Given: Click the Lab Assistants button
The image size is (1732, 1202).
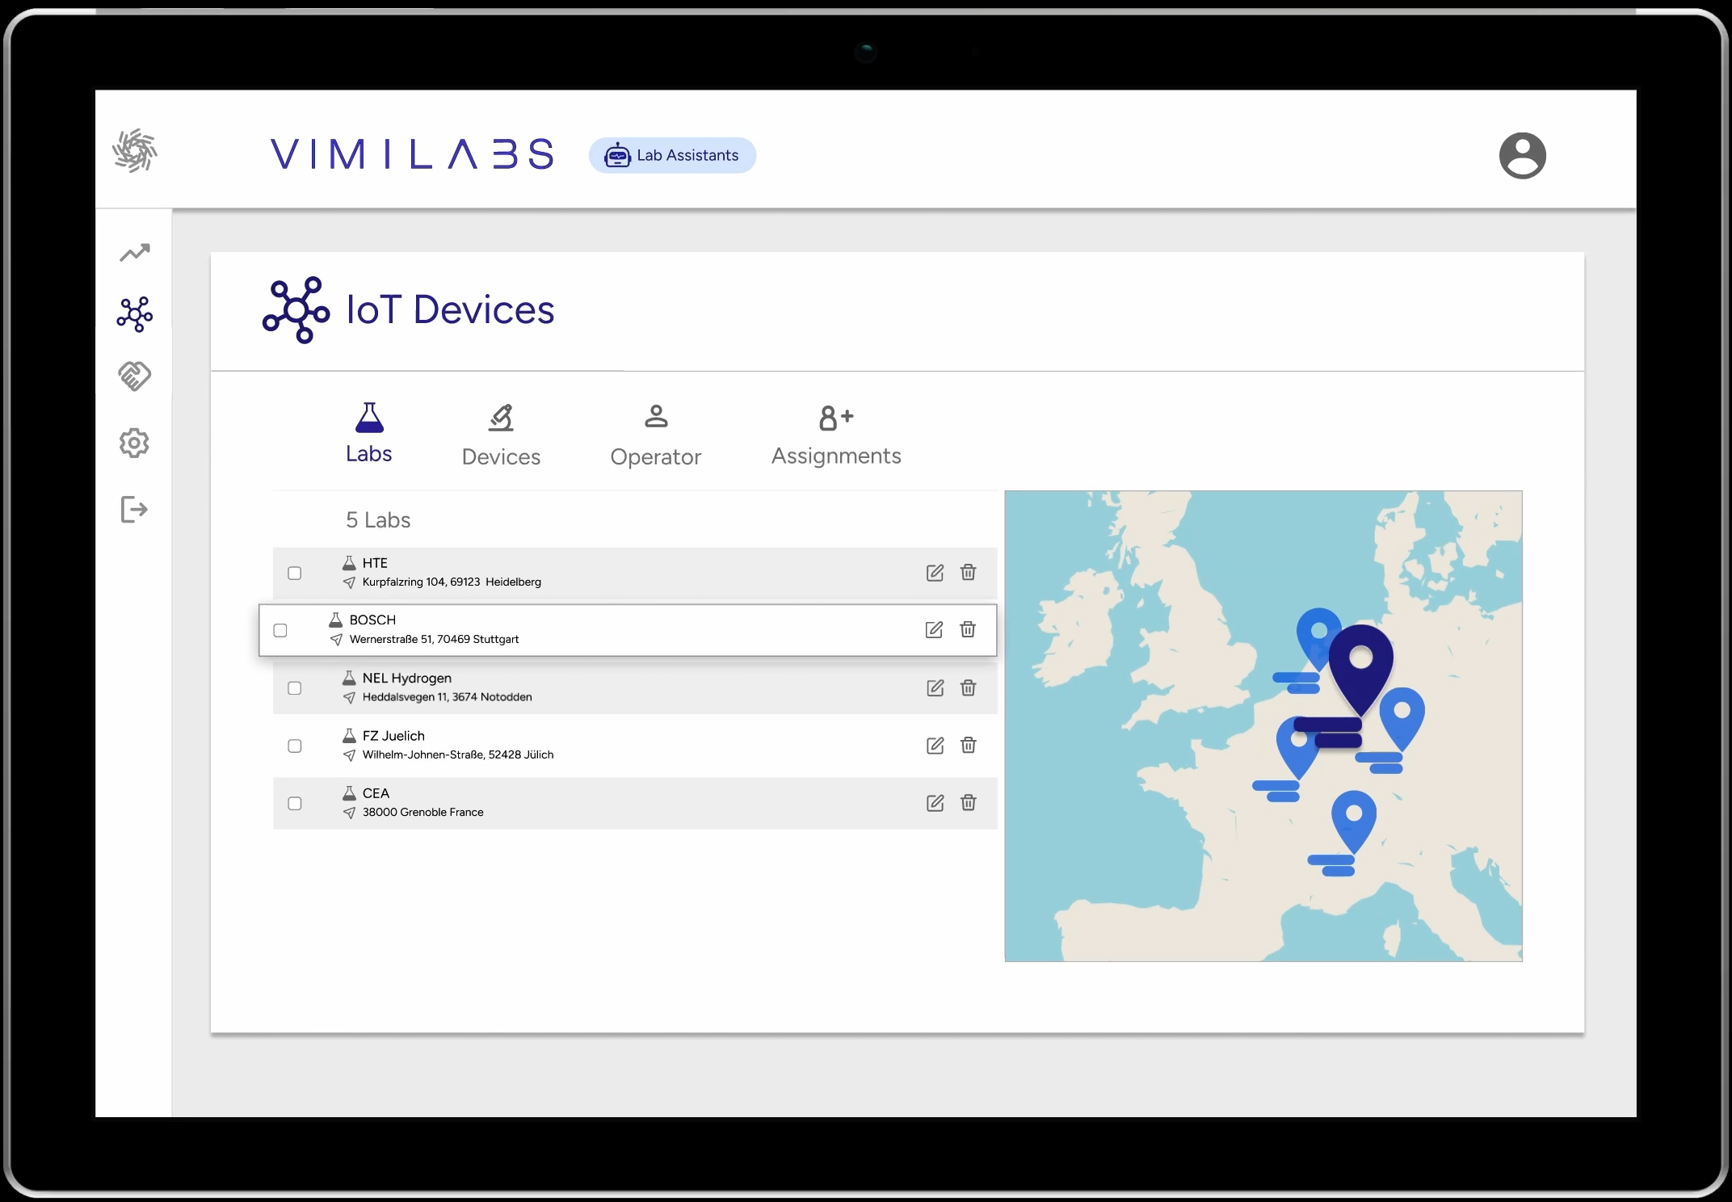Looking at the screenshot, I should [672, 155].
